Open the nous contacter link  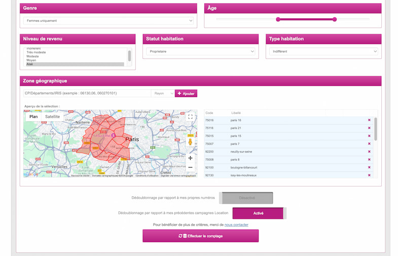coord(236,225)
